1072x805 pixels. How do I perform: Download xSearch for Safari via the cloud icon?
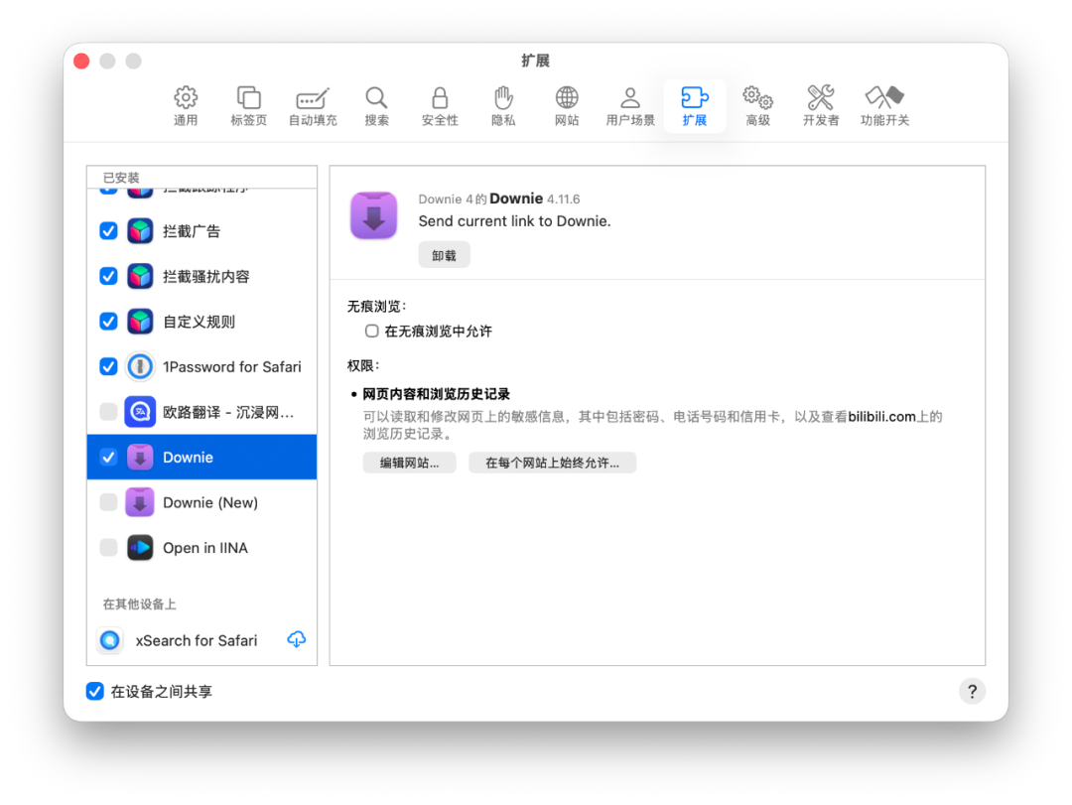click(x=296, y=639)
